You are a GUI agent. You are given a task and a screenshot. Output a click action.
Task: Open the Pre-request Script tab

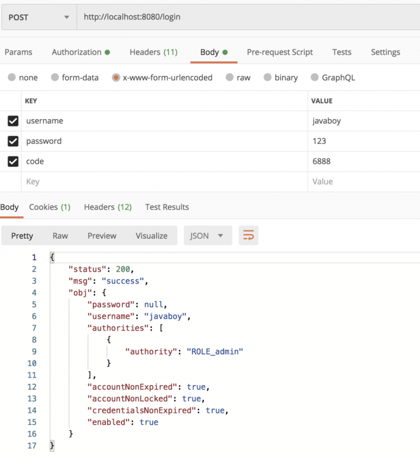[x=280, y=52]
